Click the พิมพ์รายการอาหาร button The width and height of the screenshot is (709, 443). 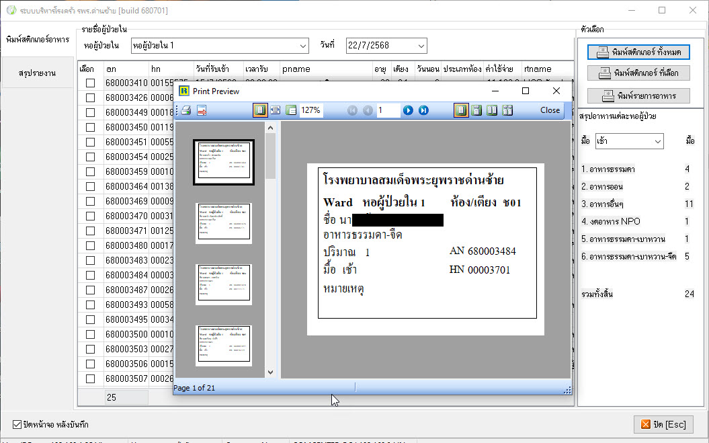[638, 95]
